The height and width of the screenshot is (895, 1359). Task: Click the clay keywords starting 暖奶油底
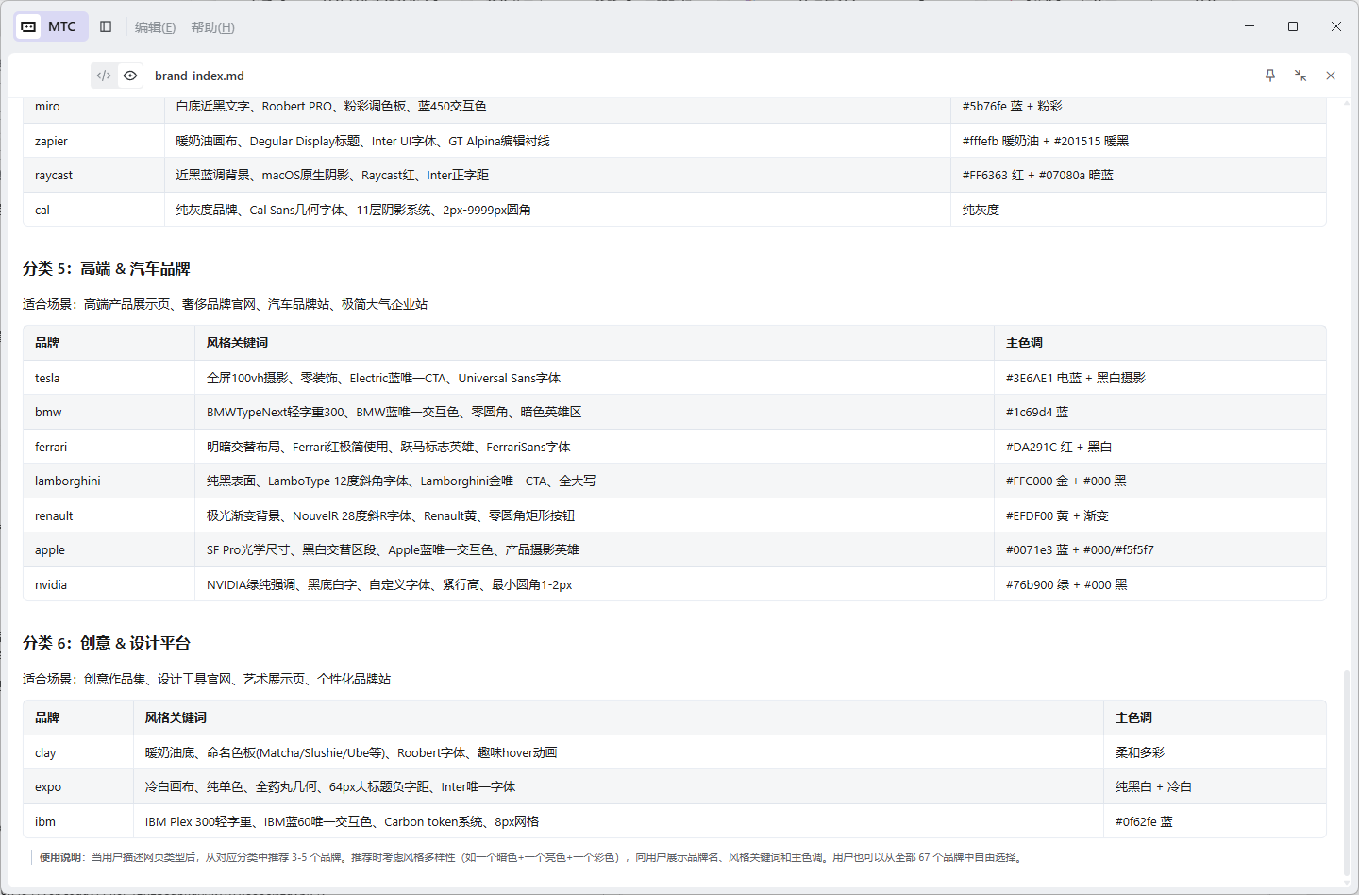(x=351, y=753)
